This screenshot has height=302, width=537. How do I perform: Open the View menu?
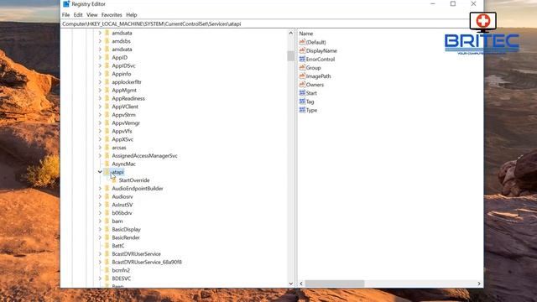(91, 15)
